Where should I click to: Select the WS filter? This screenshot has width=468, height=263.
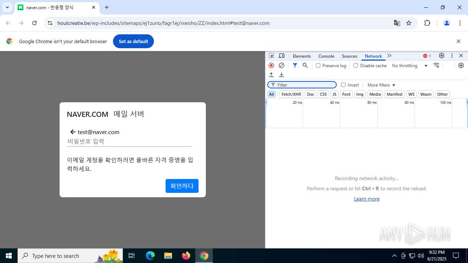coord(411,94)
